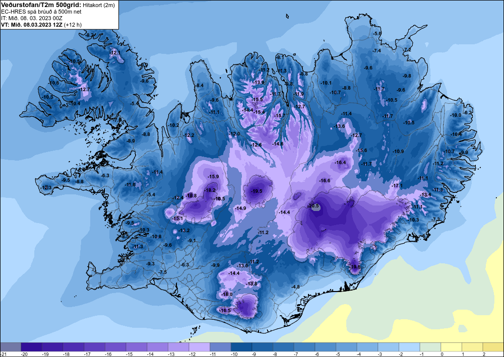This screenshot has height=357, width=504.
Task: Click the -15.9 temperature label
Action: (213, 177)
